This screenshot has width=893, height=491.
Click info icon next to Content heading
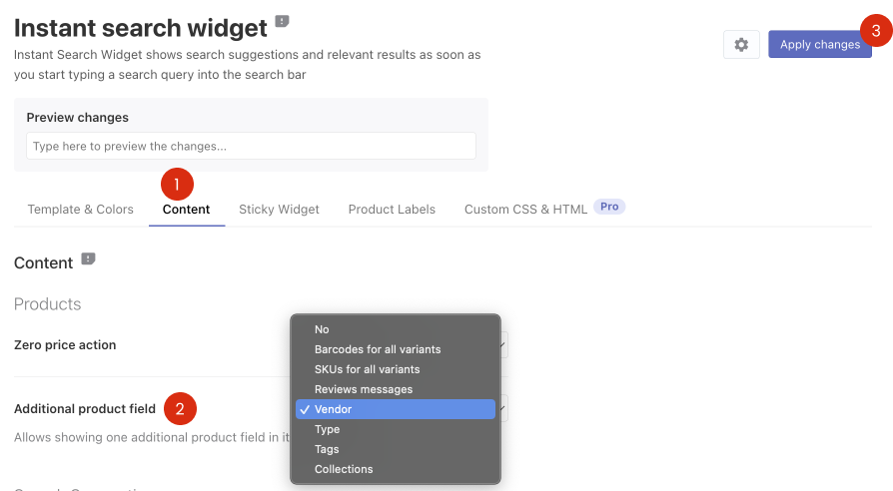(x=88, y=258)
